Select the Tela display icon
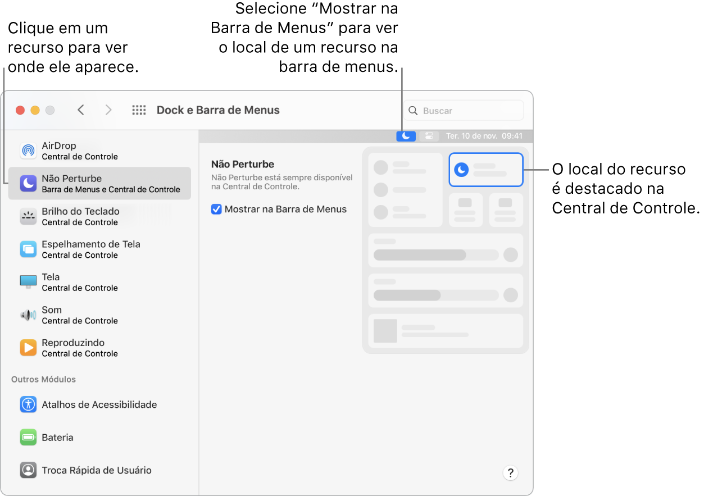The width and height of the screenshot is (704, 496). click(x=28, y=281)
